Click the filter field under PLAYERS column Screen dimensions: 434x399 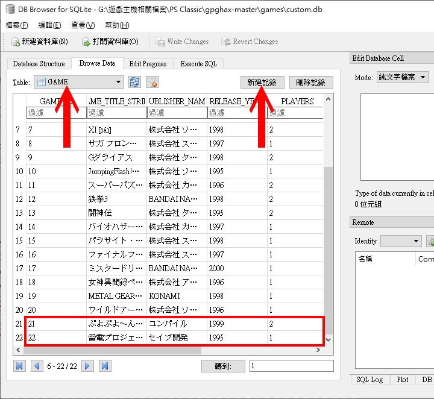coord(295,113)
